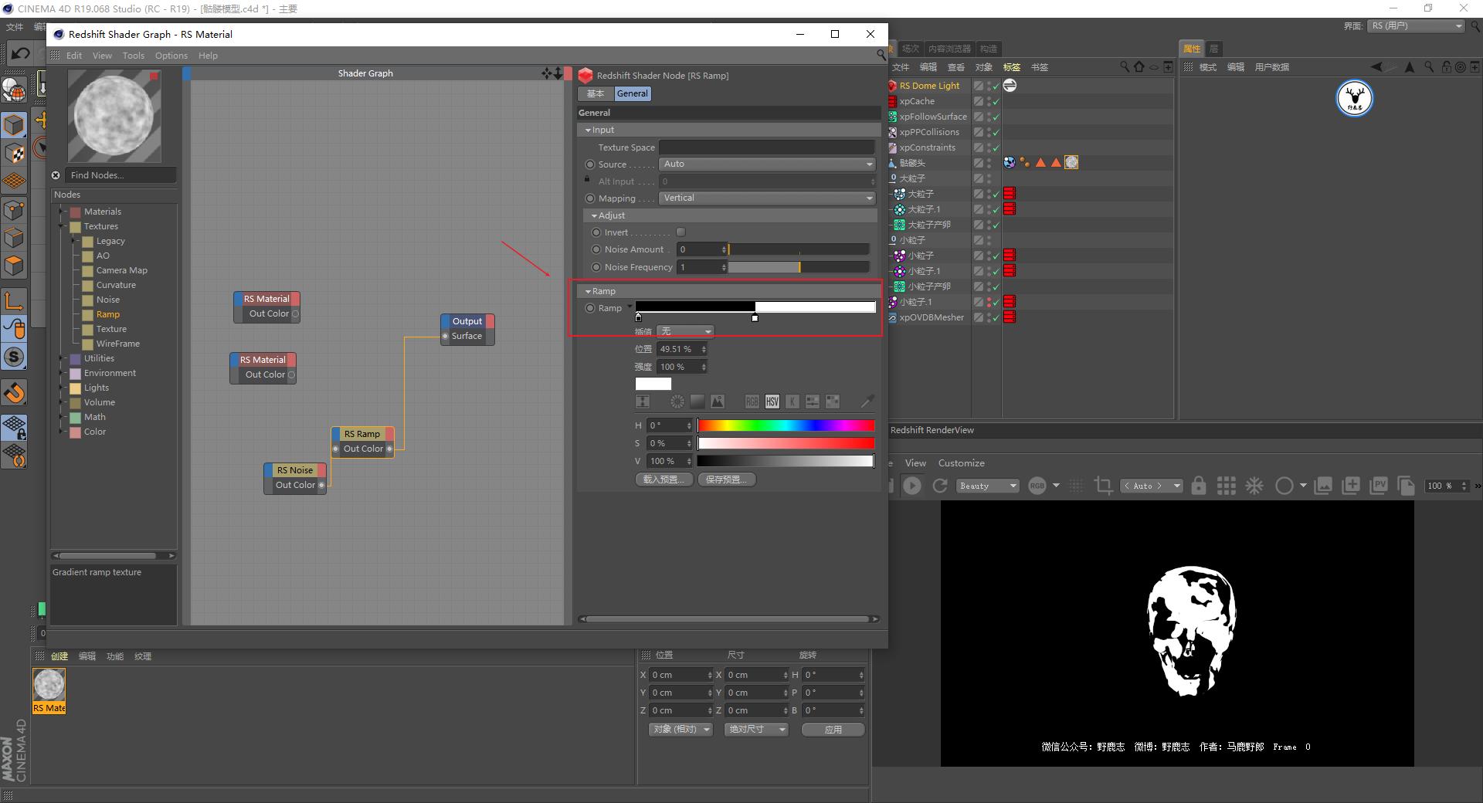The height and width of the screenshot is (803, 1483).
Task: Switch to the 基本 tab
Action: (x=596, y=93)
